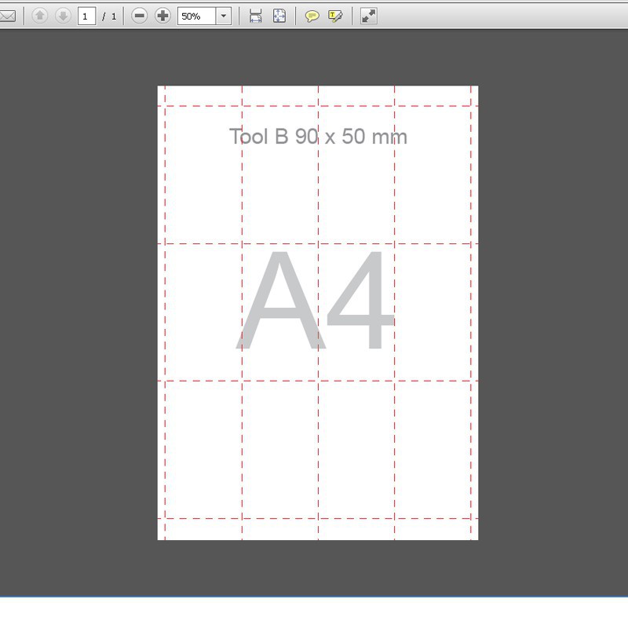This screenshot has width=628, height=628.
Task: Select the highlight text tool
Action: tap(335, 16)
